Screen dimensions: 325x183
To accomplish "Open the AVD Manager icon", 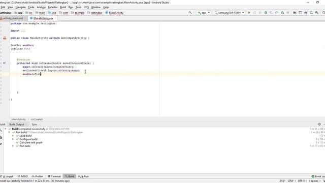I will tap(311, 13).
